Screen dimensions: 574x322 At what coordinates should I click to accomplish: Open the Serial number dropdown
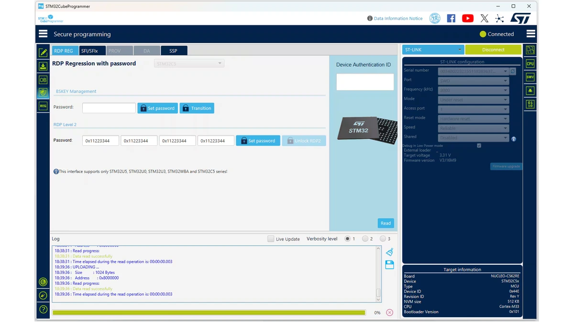(473, 71)
